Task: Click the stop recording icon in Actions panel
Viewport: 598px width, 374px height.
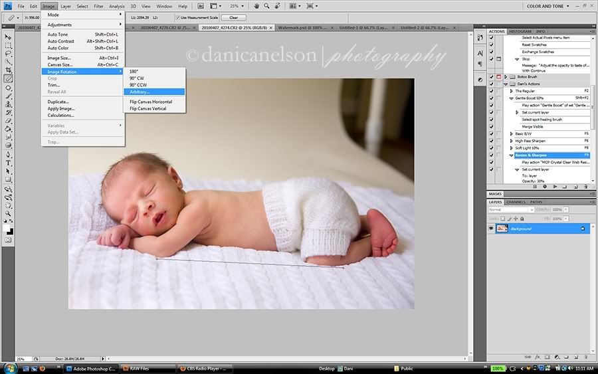Action: (x=535, y=187)
